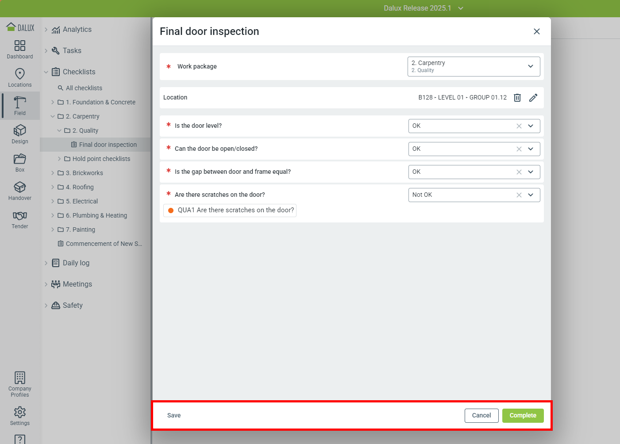The height and width of the screenshot is (444, 620).
Task: Collapse the Checklists section
Action: (46, 72)
